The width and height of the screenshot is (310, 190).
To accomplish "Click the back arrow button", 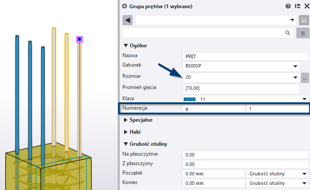I will [x=127, y=20].
